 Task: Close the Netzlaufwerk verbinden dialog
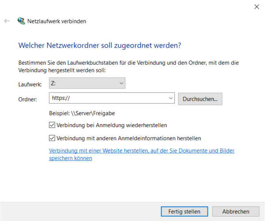(x=257, y=7)
